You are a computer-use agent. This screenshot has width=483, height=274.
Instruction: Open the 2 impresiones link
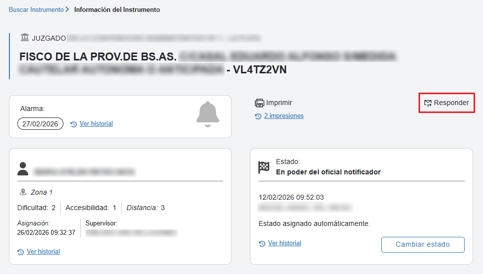284,116
